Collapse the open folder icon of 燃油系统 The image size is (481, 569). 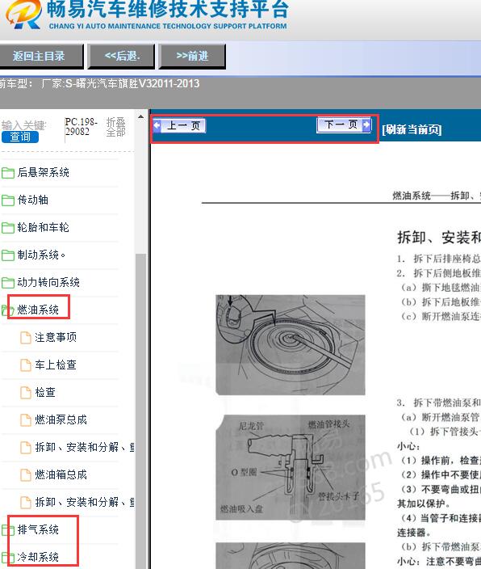7,310
